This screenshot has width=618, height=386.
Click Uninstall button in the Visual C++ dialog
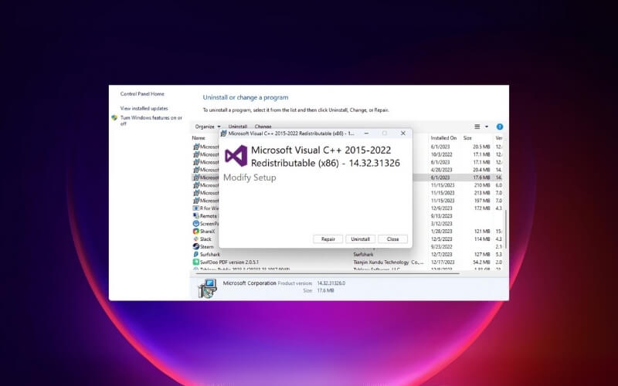[x=360, y=239]
